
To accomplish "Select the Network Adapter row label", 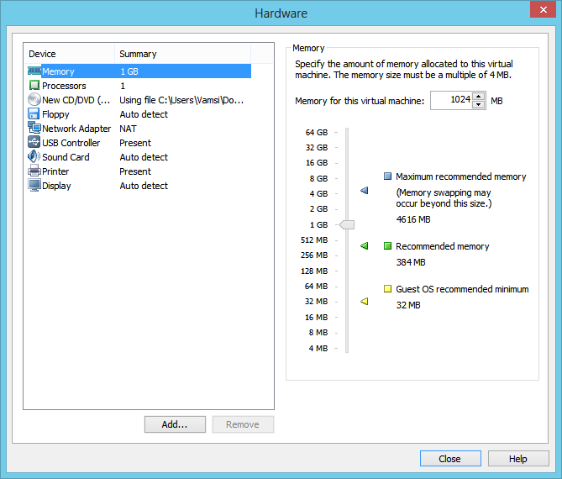I will [x=76, y=129].
